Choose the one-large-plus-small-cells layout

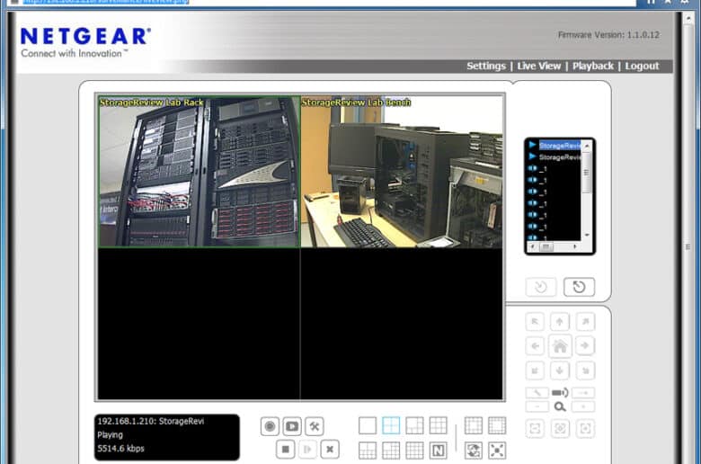[x=414, y=425]
